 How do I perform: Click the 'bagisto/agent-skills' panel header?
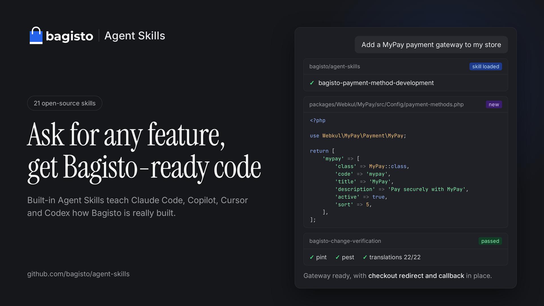tap(405, 67)
